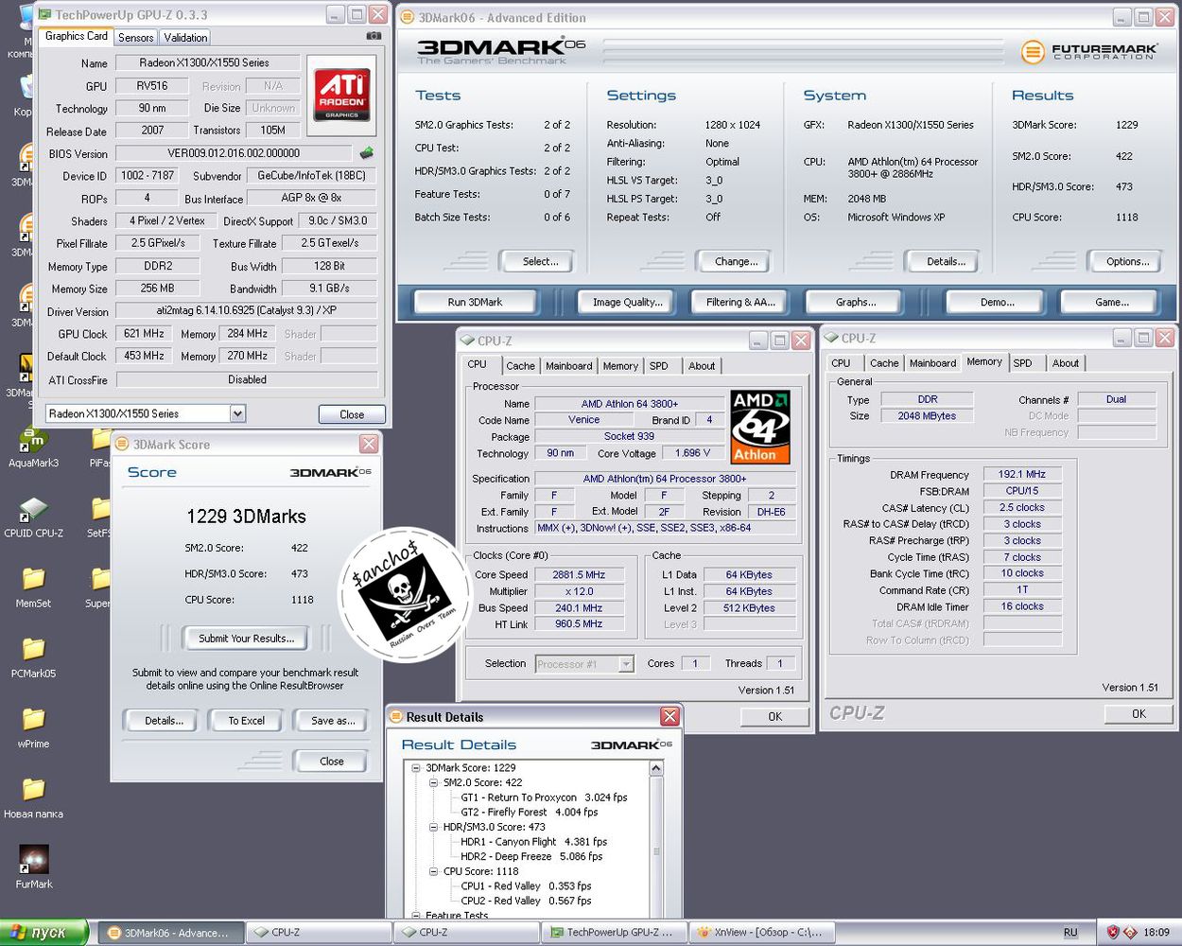
Task: Switch to SPD tab in right CPU-Z window
Action: (1022, 363)
